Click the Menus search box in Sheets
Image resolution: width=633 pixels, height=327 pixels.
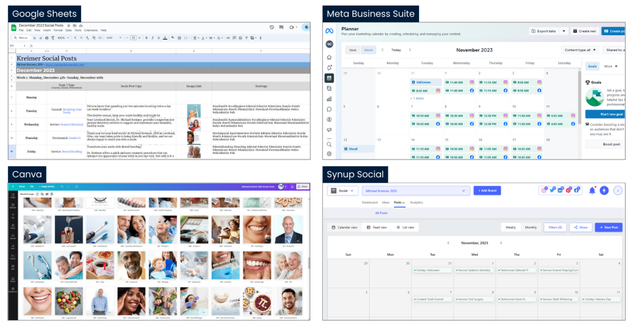click(21, 38)
